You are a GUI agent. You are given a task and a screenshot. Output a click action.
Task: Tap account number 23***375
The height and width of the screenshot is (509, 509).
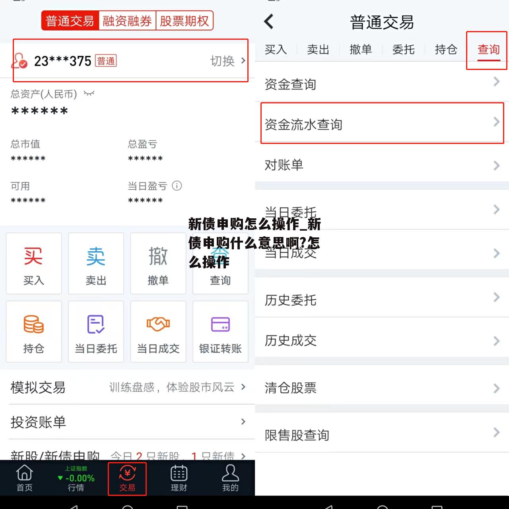point(63,61)
